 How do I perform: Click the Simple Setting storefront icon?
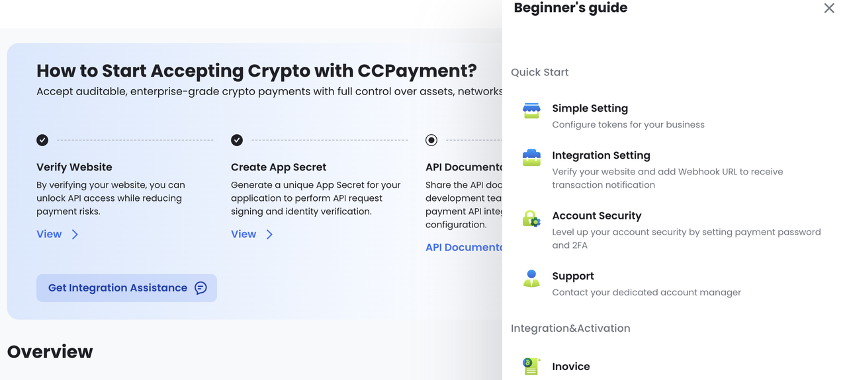(531, 110)
